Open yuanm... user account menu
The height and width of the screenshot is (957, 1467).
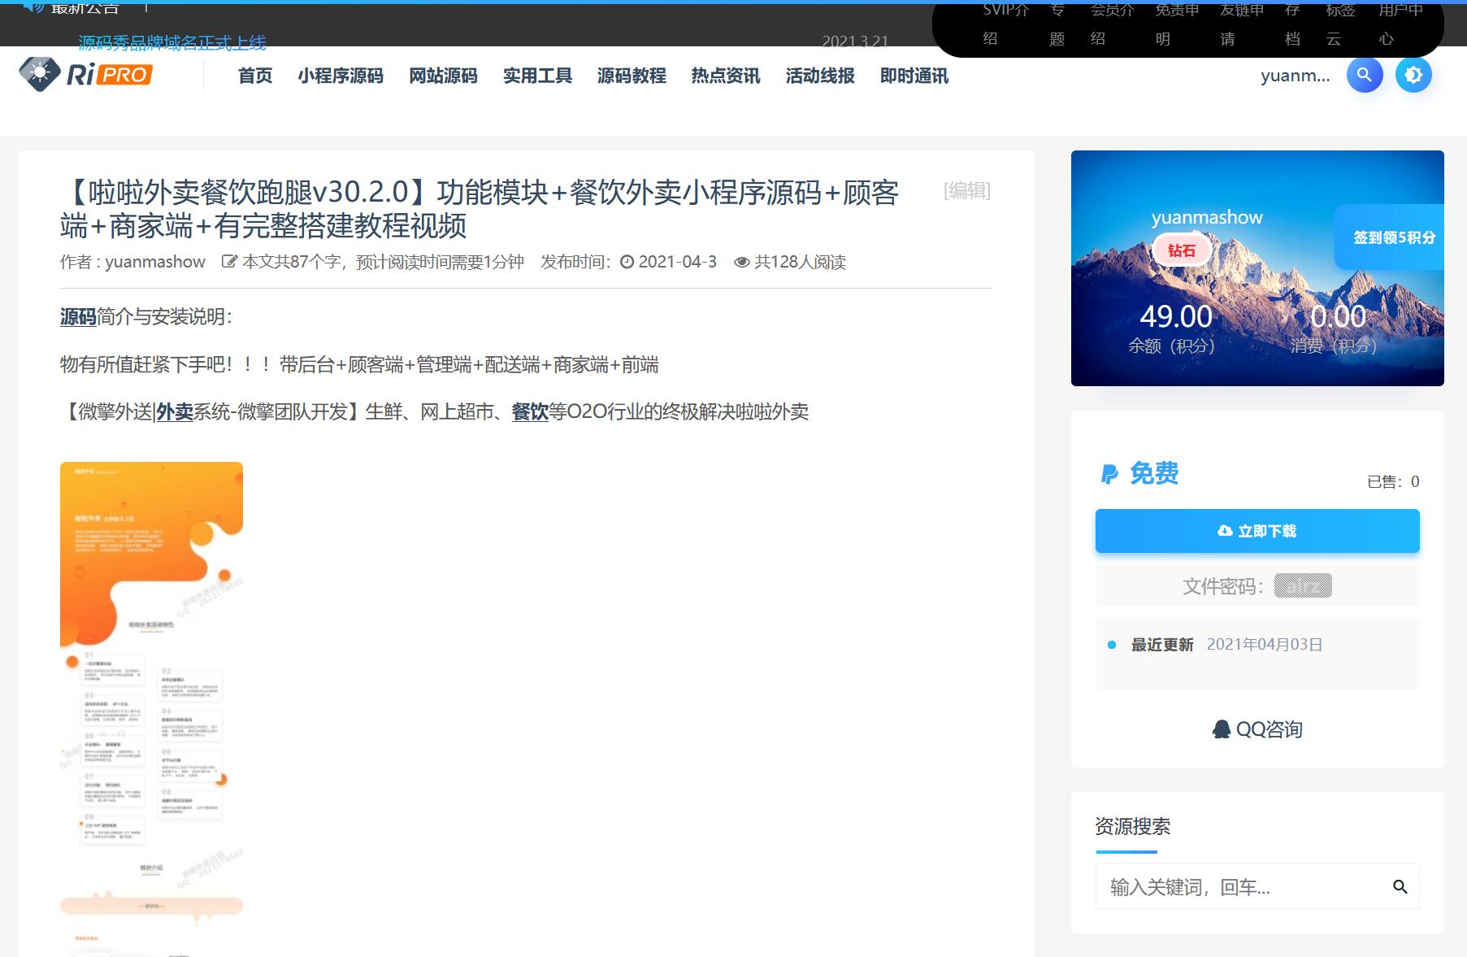(1296, 76)
